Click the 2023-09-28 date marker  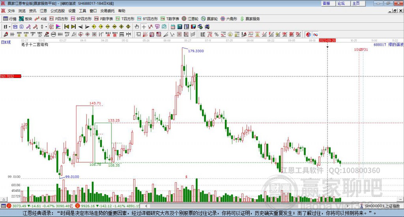[x=327, y=41]
